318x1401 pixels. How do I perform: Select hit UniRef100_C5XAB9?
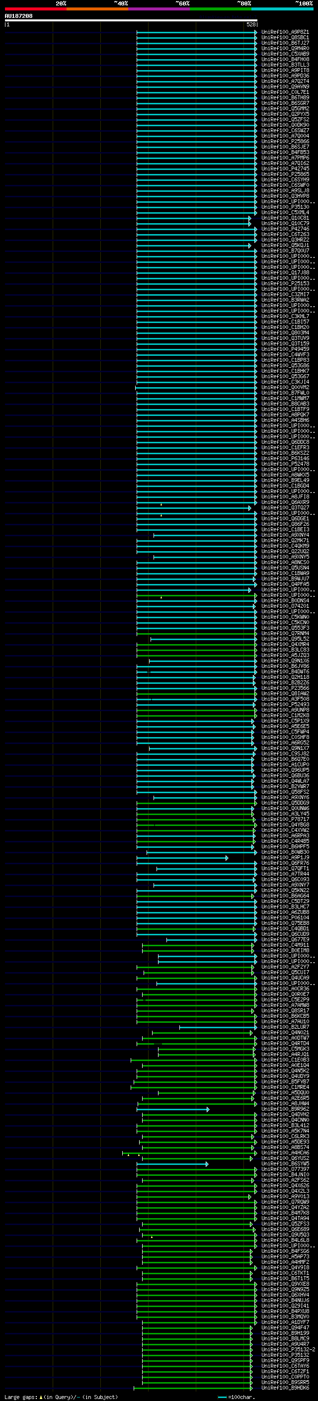285,54
